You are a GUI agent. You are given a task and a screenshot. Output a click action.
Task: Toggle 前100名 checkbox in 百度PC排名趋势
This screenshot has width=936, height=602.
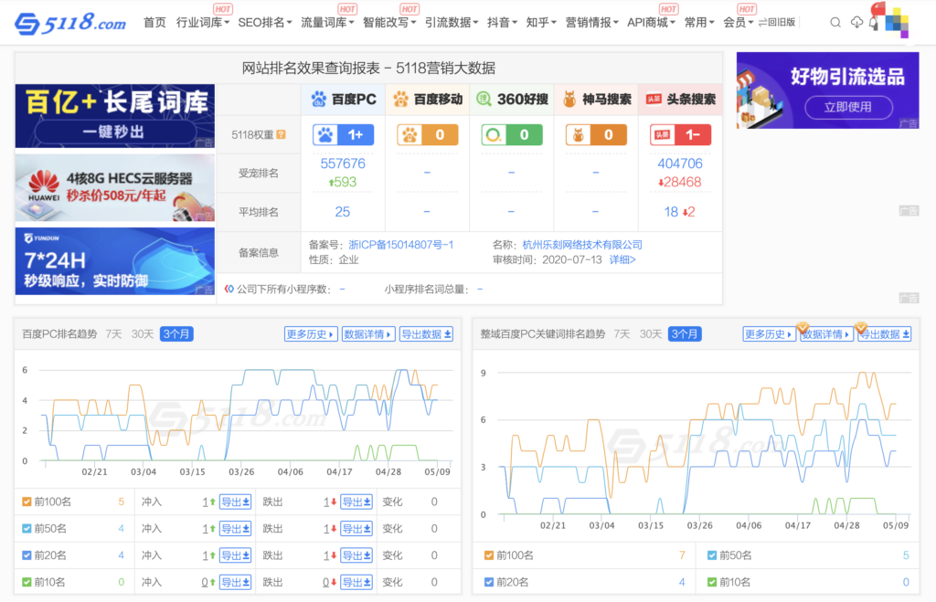coord(27,502)
